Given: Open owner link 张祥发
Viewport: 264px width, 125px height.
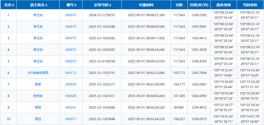Looking at the screenshot, I should [x=38, y=96].
